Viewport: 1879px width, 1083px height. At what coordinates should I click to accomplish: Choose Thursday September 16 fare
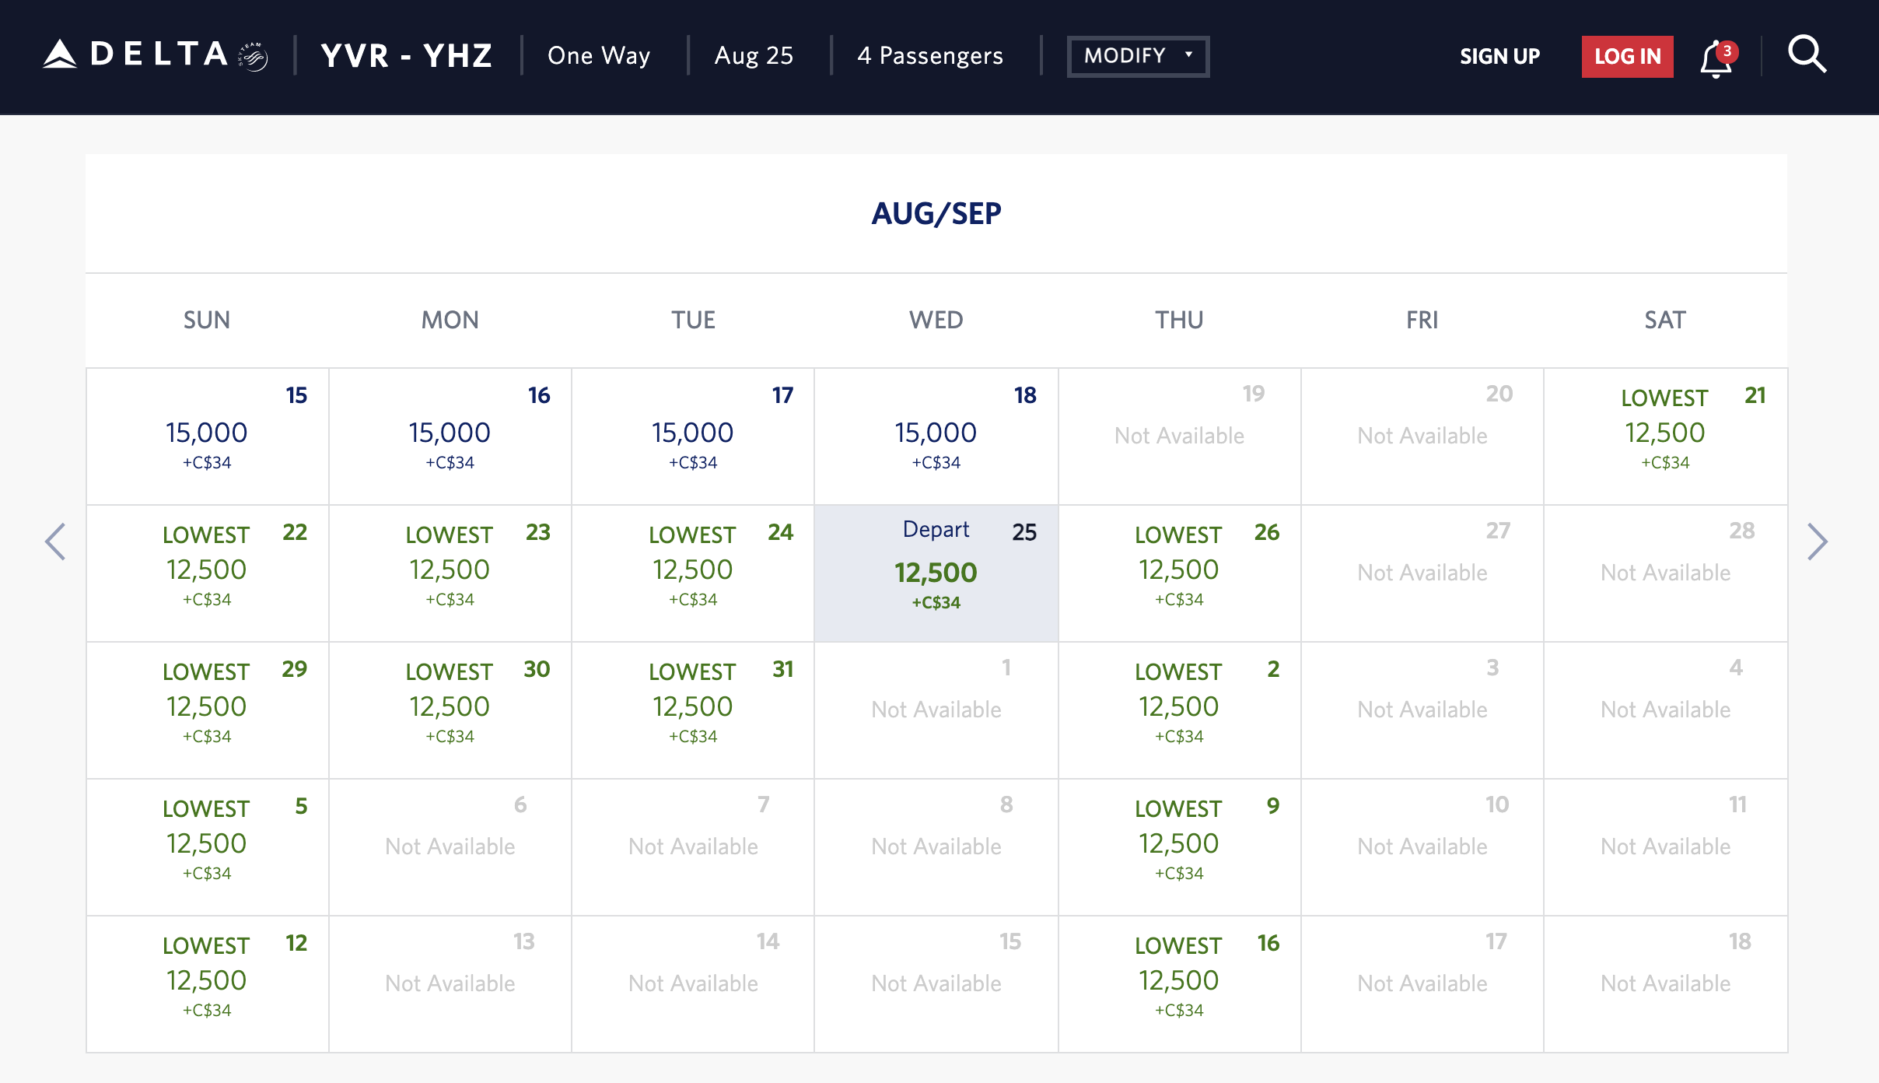click(1179, 982)
